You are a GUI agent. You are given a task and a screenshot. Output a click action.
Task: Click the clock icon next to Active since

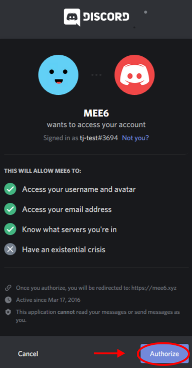8,300
